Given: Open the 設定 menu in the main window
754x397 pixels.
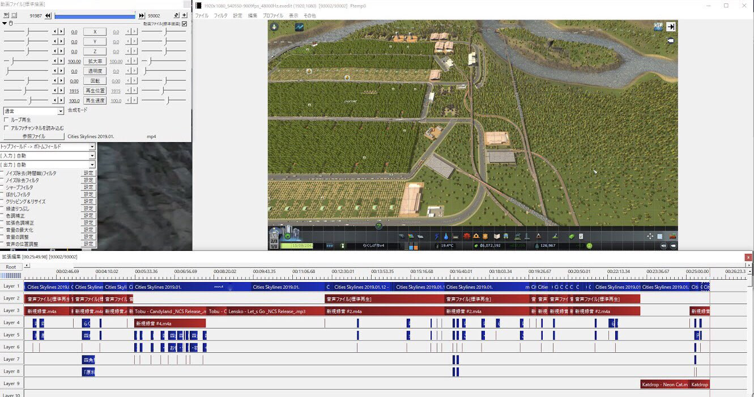Looking at the screenshot, I should point(237,16).
